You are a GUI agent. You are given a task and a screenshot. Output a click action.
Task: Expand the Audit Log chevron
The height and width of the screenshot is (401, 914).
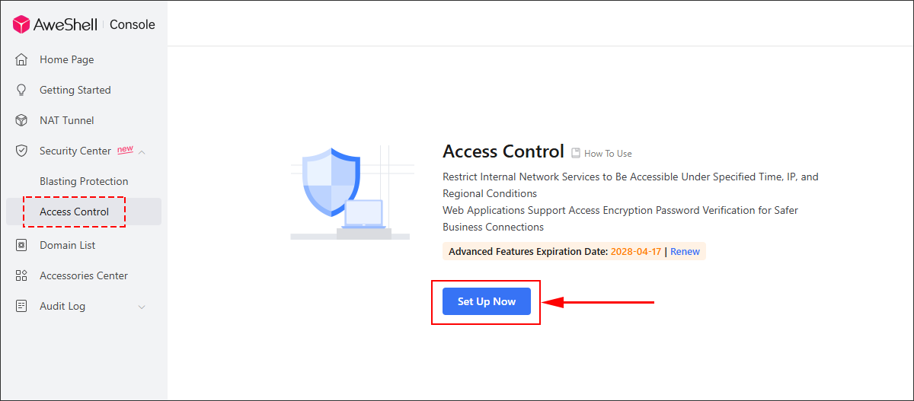(x=142, y=307)
